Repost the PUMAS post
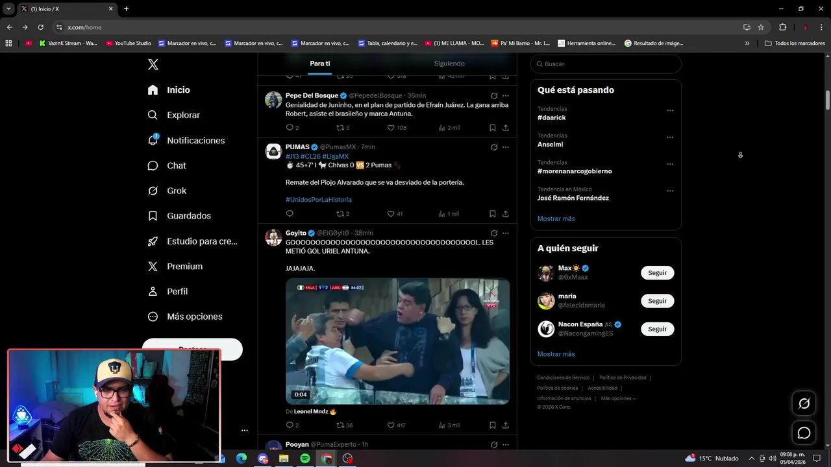Viewport: 831px width, 467px height. [x=340, y=213]
